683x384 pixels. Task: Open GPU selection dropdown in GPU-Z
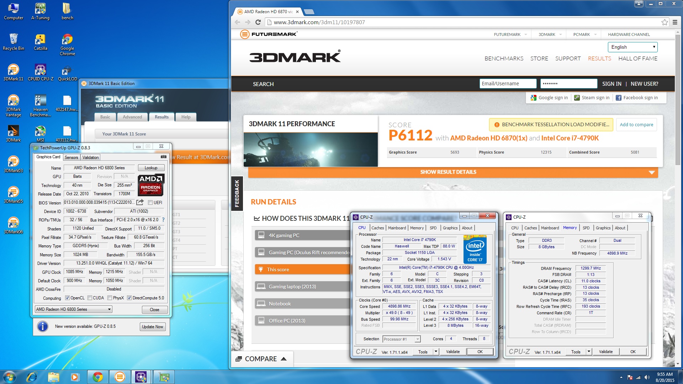click(74, 309)
